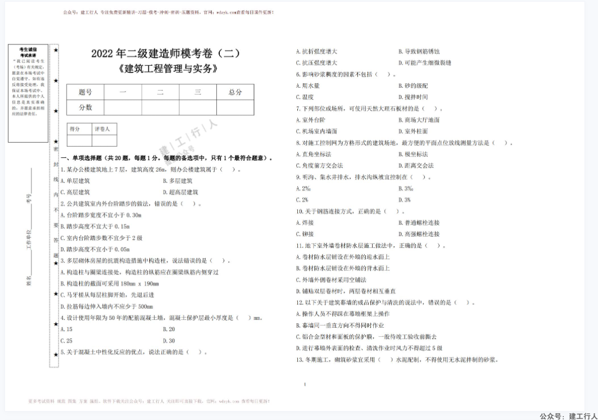Select option 'B. 普通螺栓连接'

pos(419,223)
